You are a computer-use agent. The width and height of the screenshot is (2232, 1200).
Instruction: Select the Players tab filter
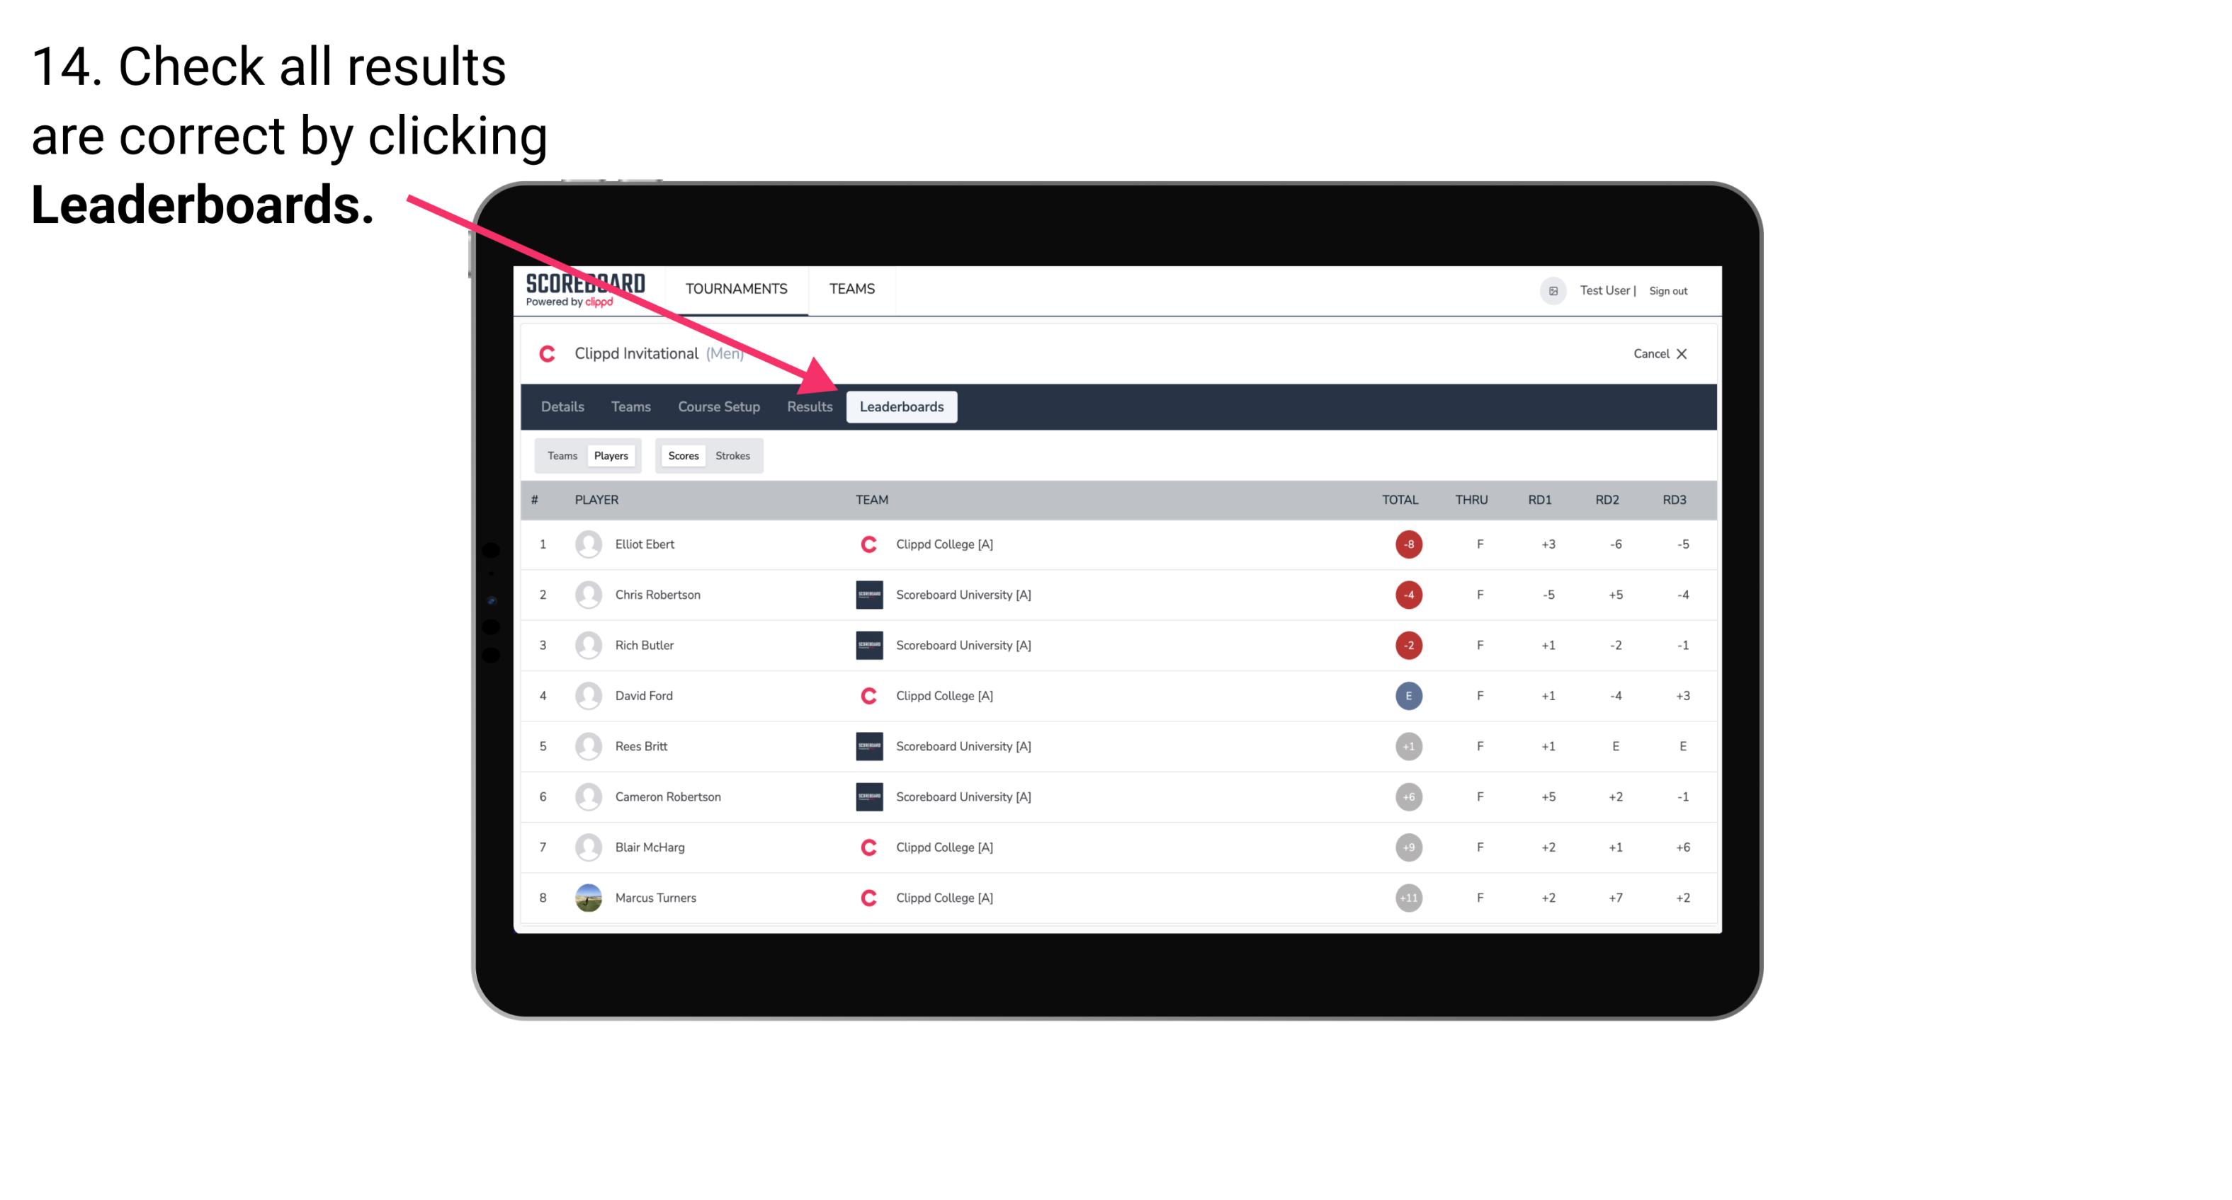coord(609,455)
